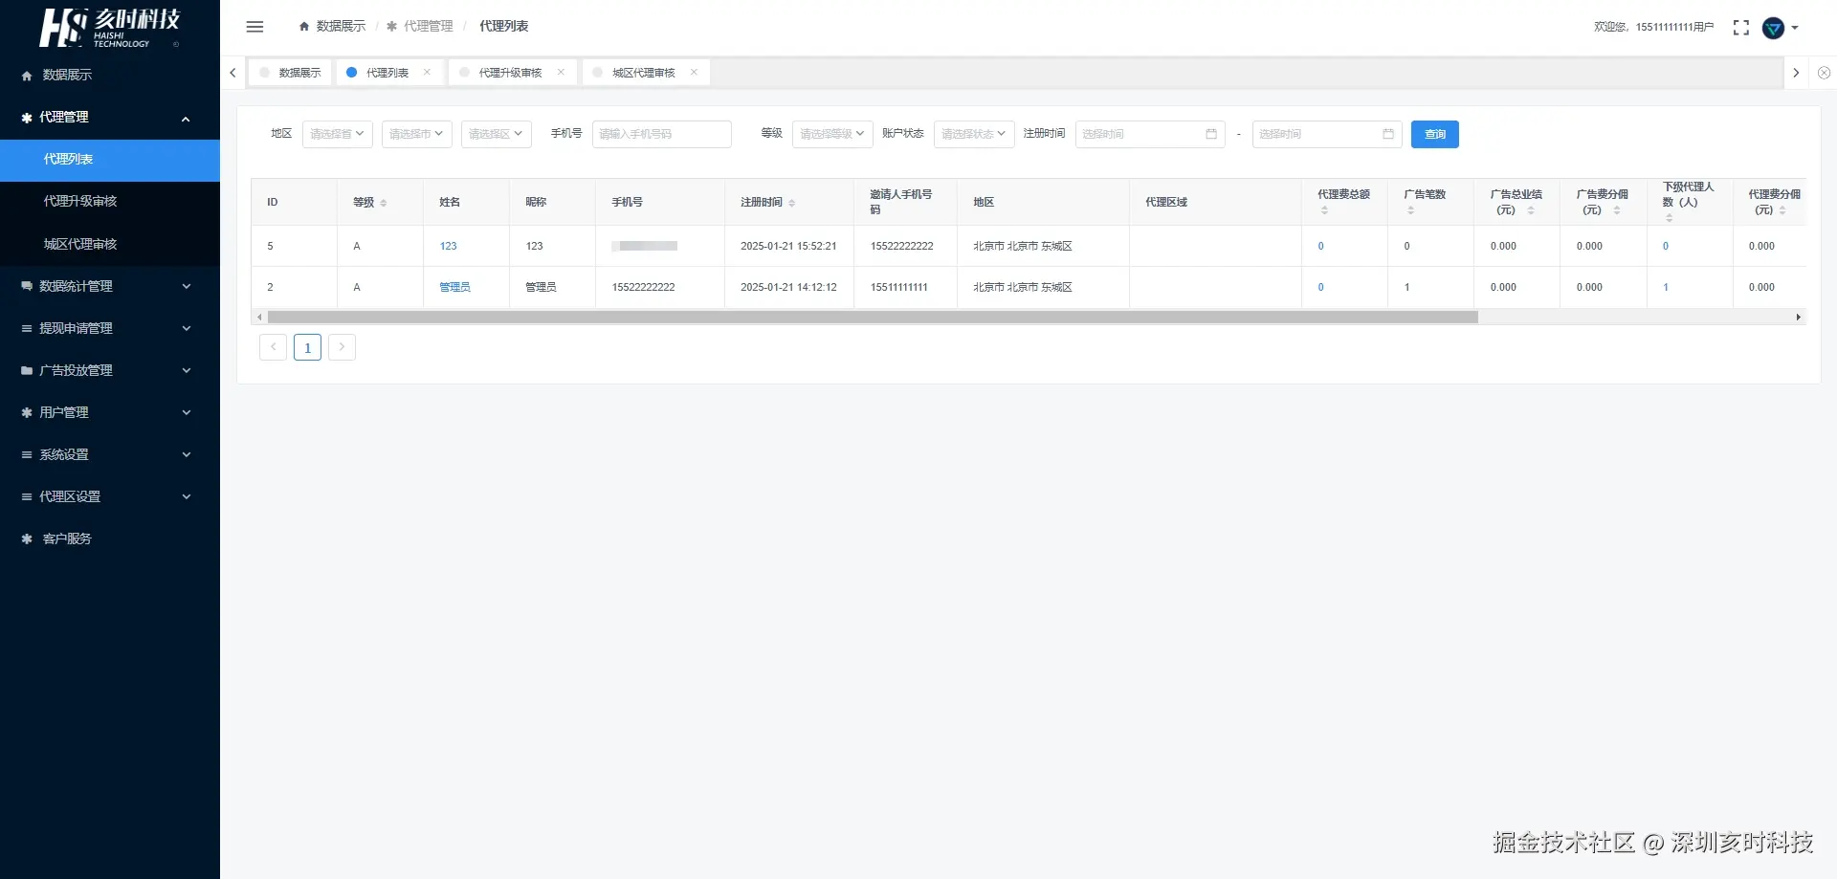The width and height of the screenshot is (1837, 879).
Task: Switch to the 城区代理审核 tab
Action: click(x=644, y=73)
